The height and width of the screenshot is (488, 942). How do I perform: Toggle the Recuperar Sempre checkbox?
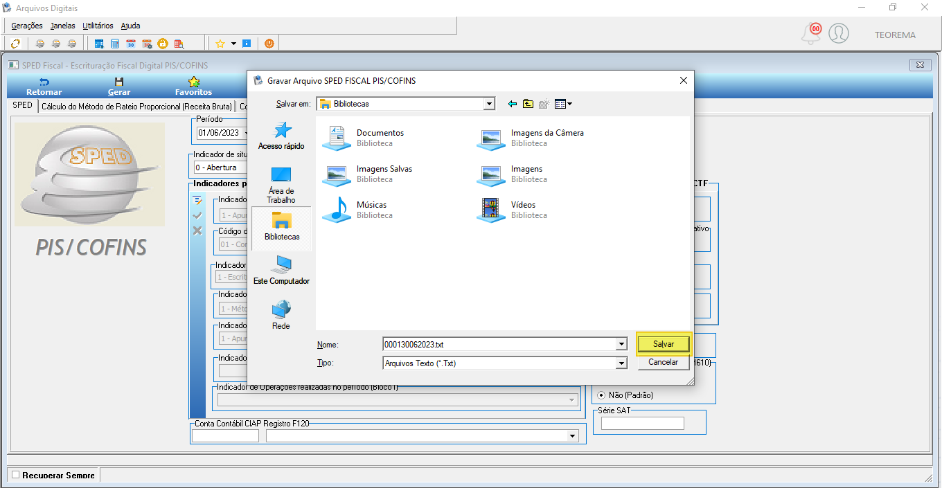[16, 475]
